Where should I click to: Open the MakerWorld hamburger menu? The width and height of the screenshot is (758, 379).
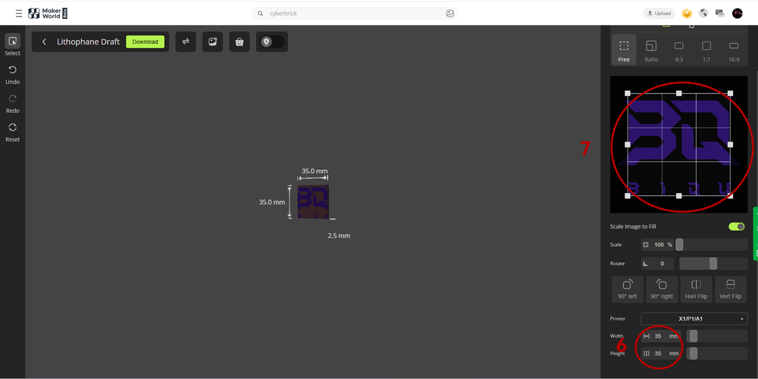(19, 14)
